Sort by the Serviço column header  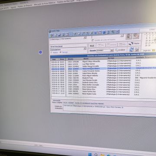(111, 58)
